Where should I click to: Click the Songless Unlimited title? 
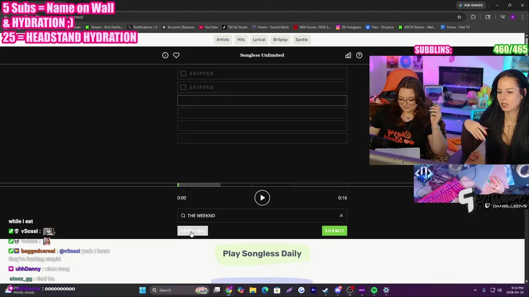tap(262, 55)
